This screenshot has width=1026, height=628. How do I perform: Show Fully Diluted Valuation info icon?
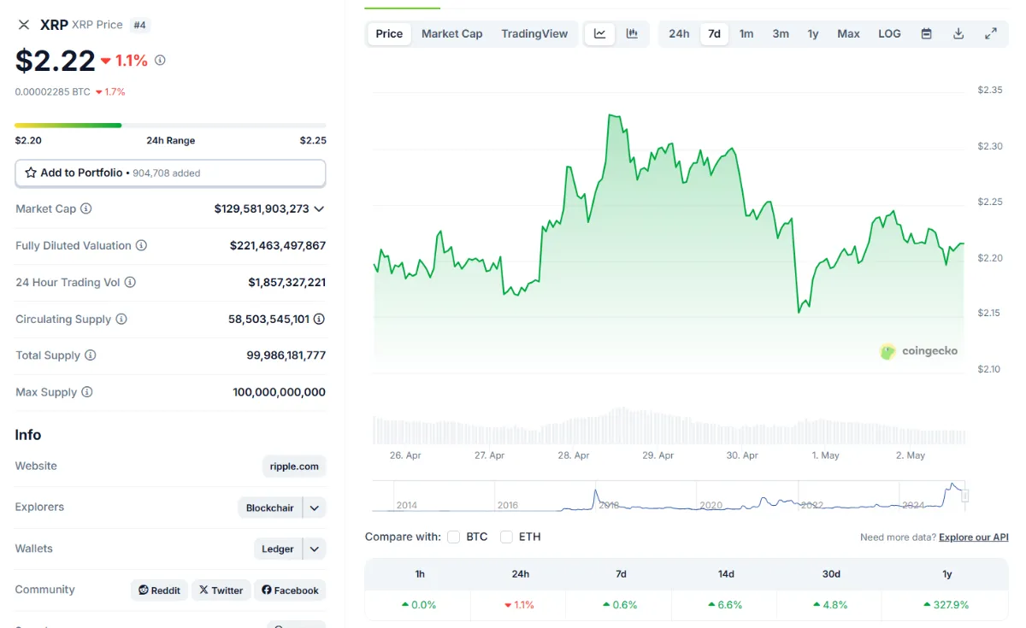[x=141, y=245]
